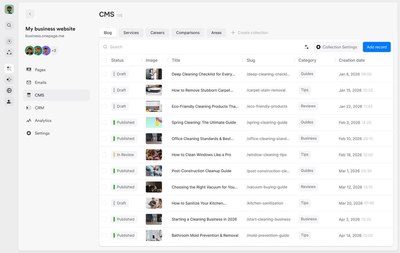Click the Add record button
Screen dimensions: 400x253
377,47
